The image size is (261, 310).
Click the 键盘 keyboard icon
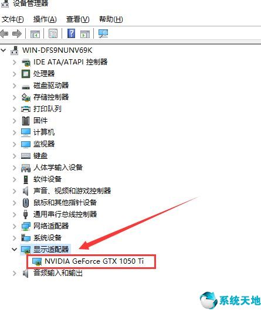tap(26, 156)
